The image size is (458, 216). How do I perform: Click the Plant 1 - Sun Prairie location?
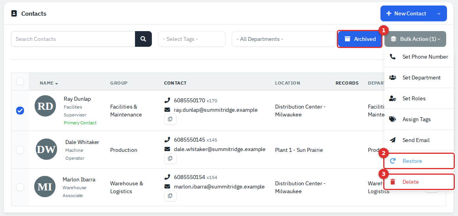coord(299,150)
